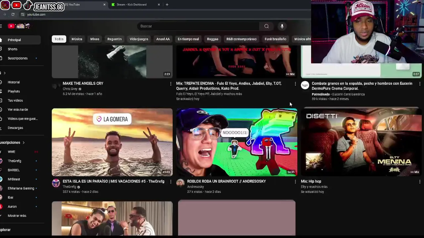Image resolution: width=424 pixels, height=238 pixels.
Task: Select the R&B contemporáneo chip
Action: (241, 39)
